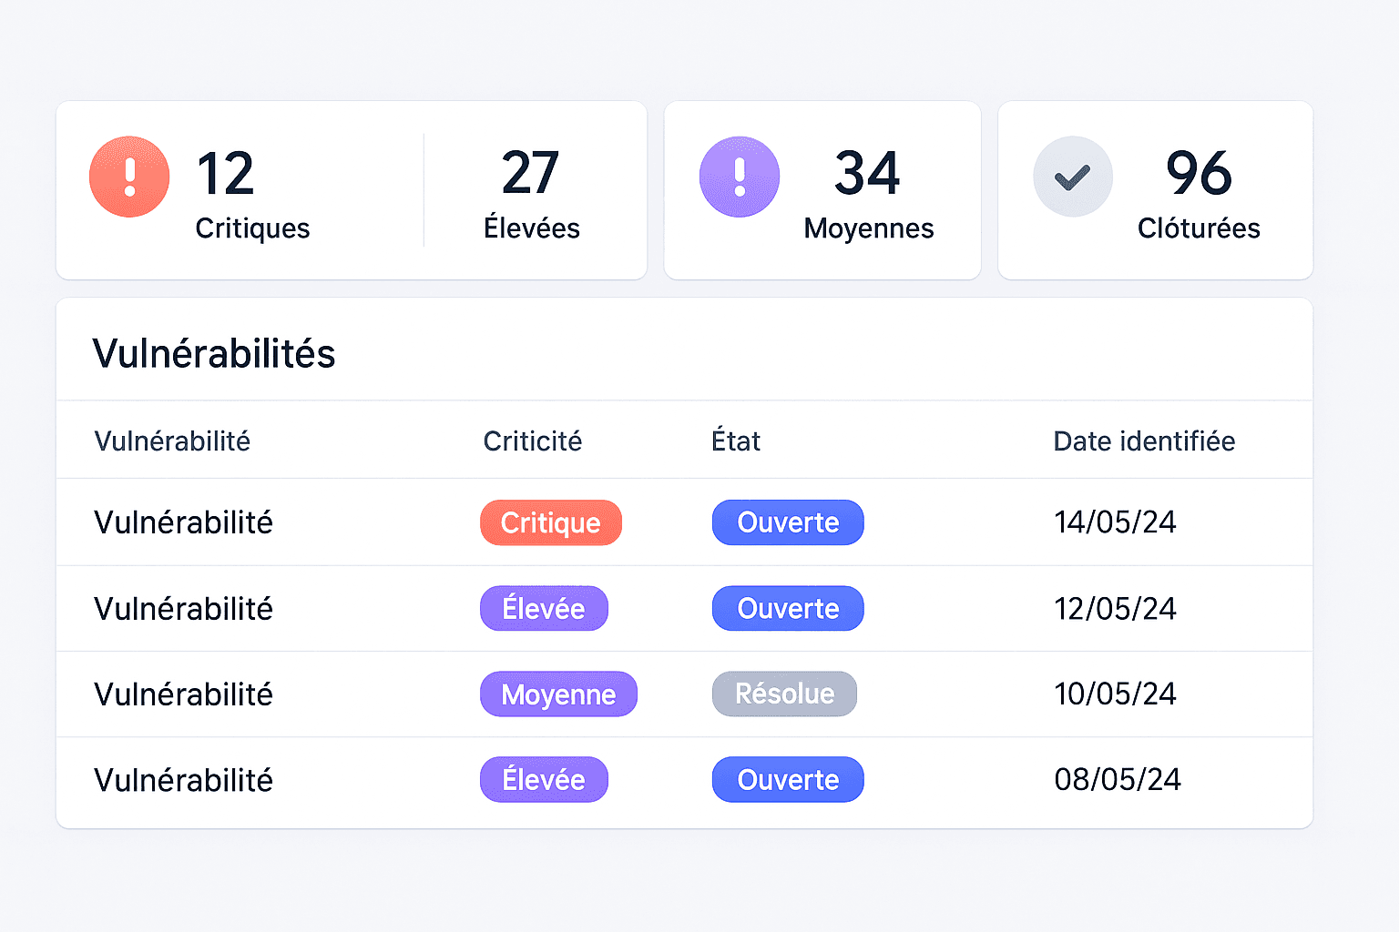The width and height of the screenshot is (1399, 932).
Task: Click the purple exclamation icon for Moyennes
Action: (739, 177)
